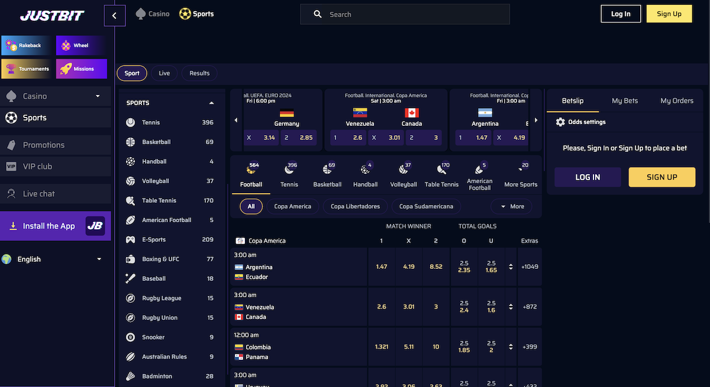This screenshot has height=387, width=710.
Task: Click the Sign Up header button
Action: (669, 14)
